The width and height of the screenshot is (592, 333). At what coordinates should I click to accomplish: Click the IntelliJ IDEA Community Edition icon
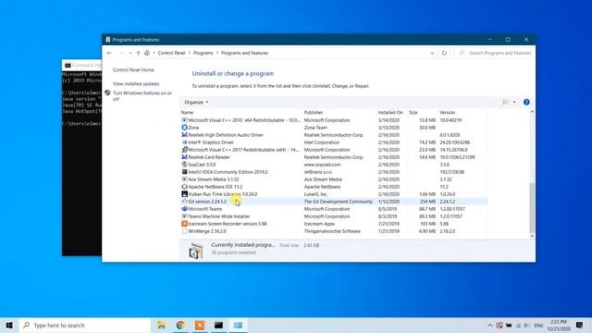[x=184, y=172]
